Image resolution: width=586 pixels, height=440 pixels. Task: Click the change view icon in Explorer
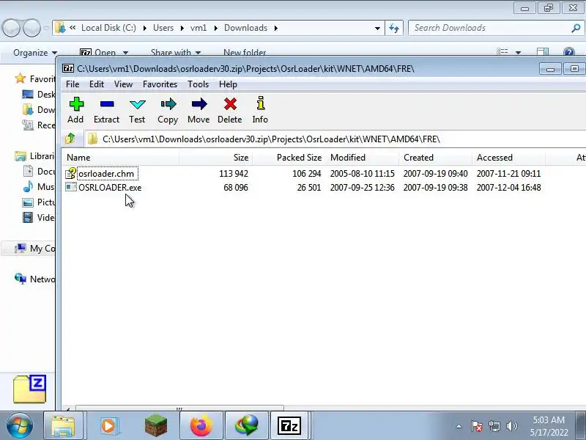(502, 52)
